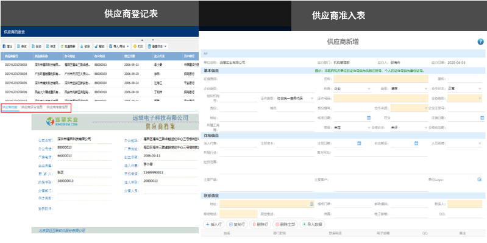Click the 打印 print icon
The height and width of the screenshot is (243, 487).
pos(135,46)
